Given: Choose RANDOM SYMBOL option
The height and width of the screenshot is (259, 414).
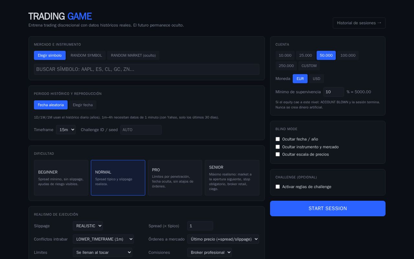Looking at the screenshot, I should (86, 55).
